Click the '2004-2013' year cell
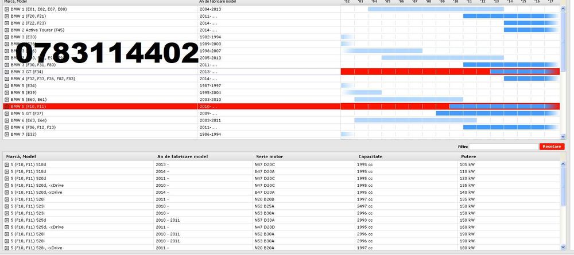Screen dimensions: 574x255 point(210,9)
